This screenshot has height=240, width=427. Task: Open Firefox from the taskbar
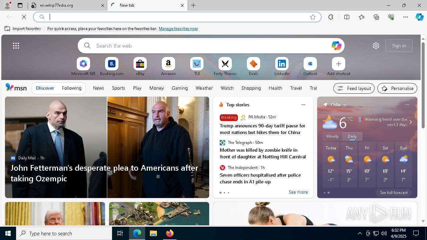(x=170, y=233)
